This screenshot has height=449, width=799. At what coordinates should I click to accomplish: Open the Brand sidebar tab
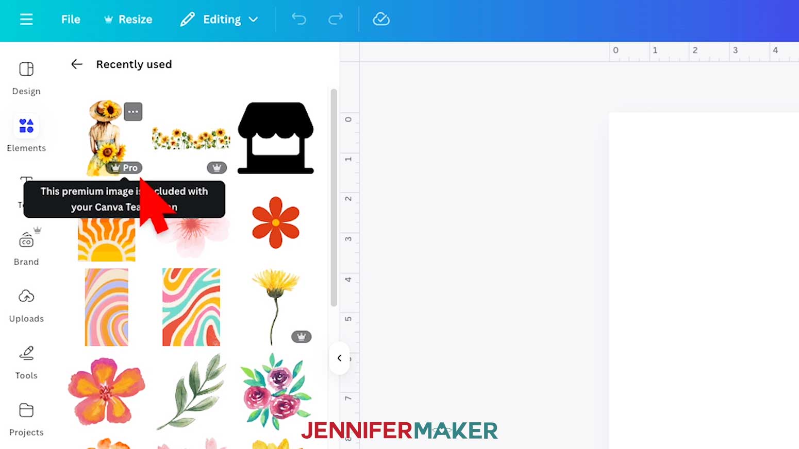26,248
